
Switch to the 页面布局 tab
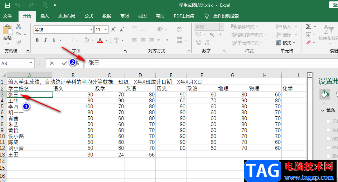click(66, 16)
